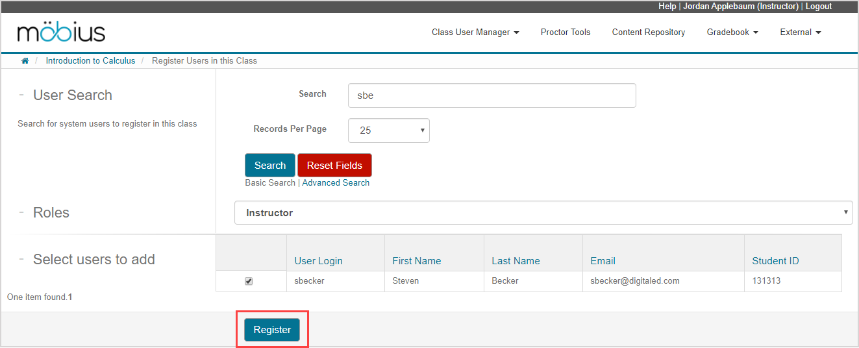The height and width of the screenshot is (348, 859).
Task: Click the red Reset Fields button
Action: coord(334,166)
